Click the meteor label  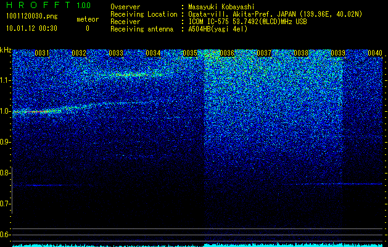tap(88, 19)
